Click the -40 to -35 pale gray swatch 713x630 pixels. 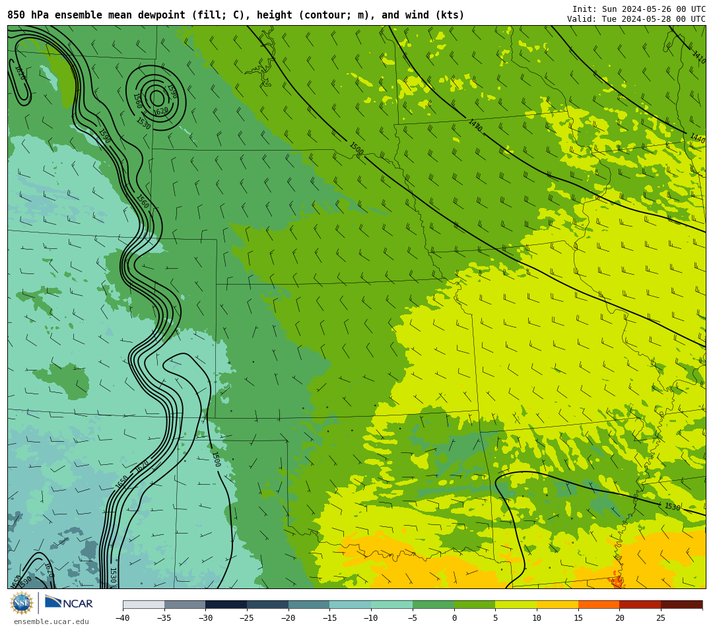pyautogui.click(x=144, y=604)
